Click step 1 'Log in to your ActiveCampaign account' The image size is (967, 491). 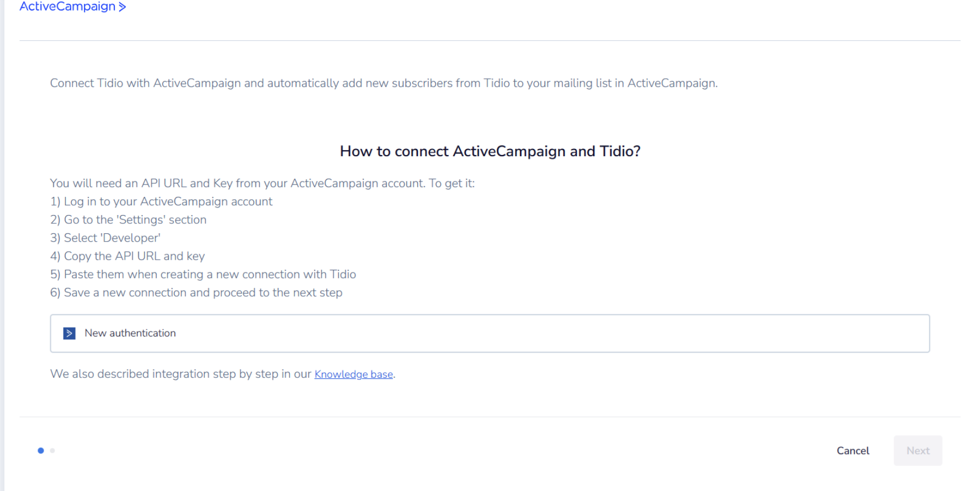tap(161, 201)
